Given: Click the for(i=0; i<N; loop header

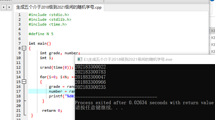Looking at the screenshot, I should [58, 77].
